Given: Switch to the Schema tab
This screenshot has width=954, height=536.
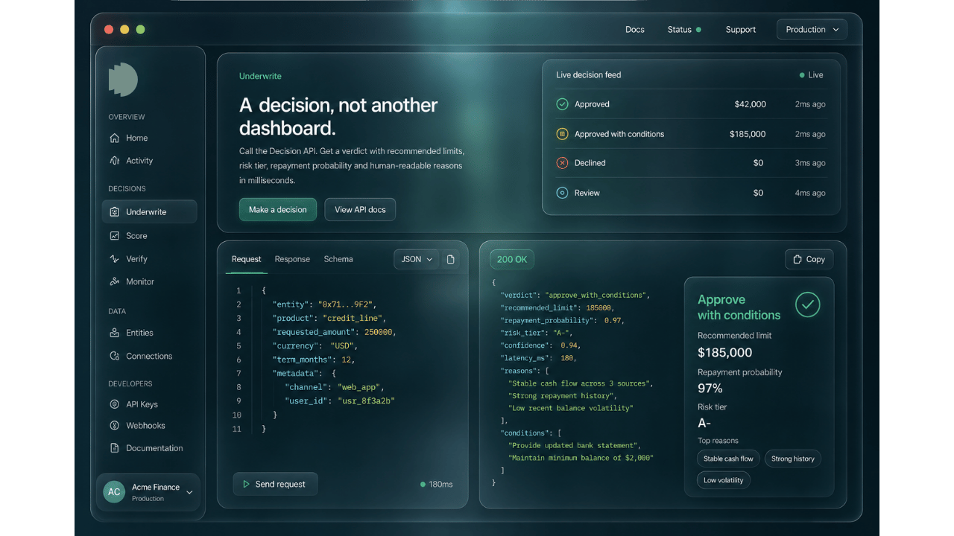Looking at the screenshot, I should tap(338, 259).
